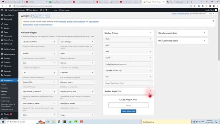The height and width of the screenshot is (124, 220).
Task: Open Elementor in the admin menu
Action: (x=8, y=71)
